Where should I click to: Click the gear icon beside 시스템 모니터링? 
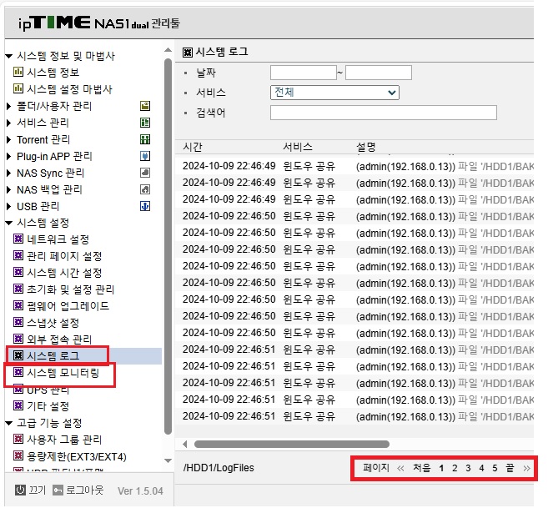tap(18, 372)
